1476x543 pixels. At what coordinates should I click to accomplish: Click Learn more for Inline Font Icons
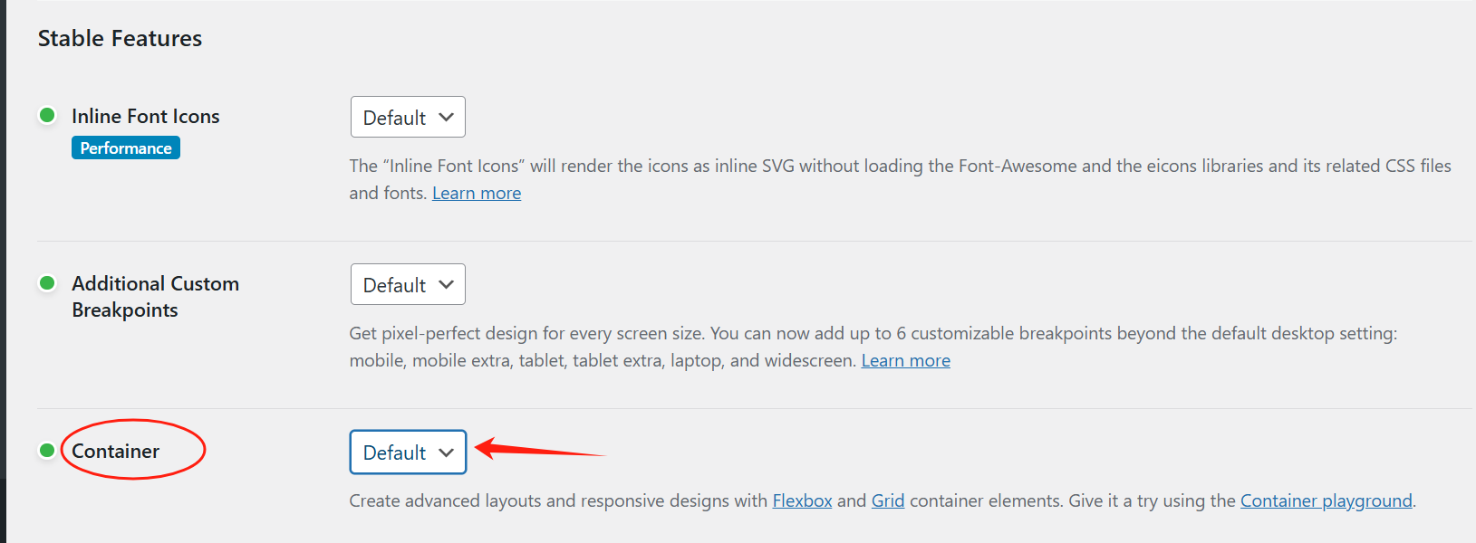tap(477, 192)
